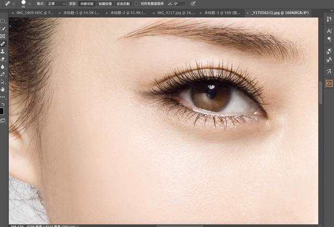
Task: Close the 未标题-2 tab
Action: click(106, 13)
